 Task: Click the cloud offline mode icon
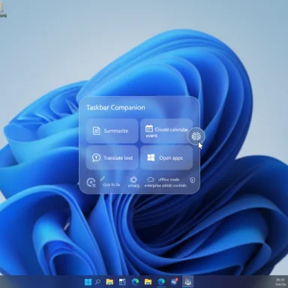(x=151, y=179)
